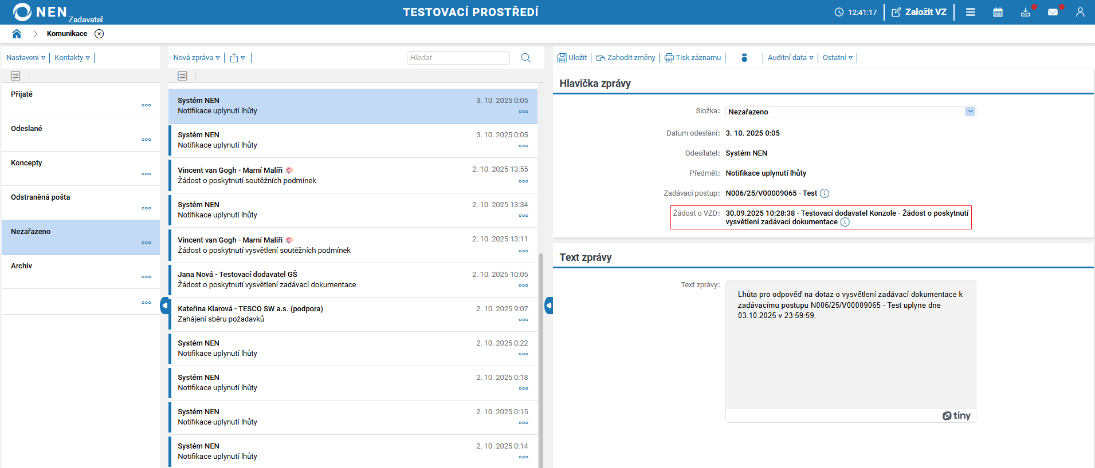
Task: Select the Přijaté folder
Action: (x=22, y=94)
